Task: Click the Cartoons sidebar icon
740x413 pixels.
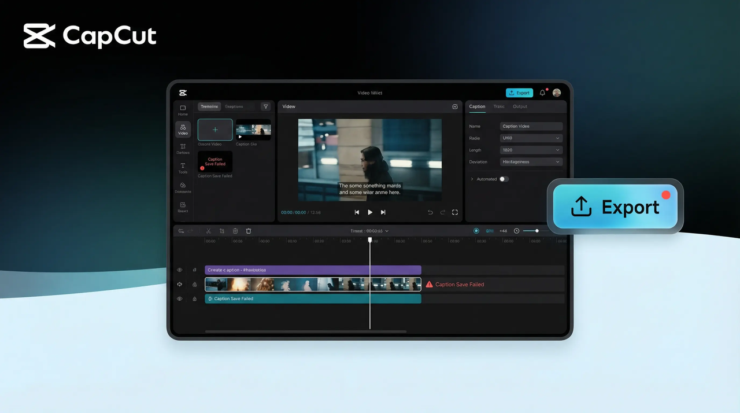Action: 183,149
